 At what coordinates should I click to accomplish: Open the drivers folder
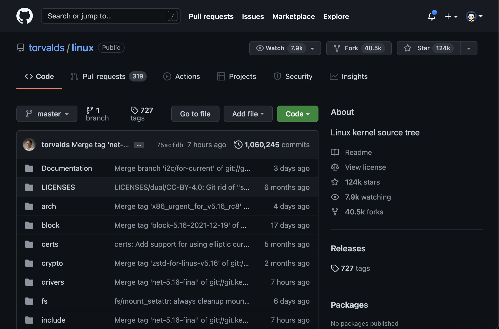53,282
